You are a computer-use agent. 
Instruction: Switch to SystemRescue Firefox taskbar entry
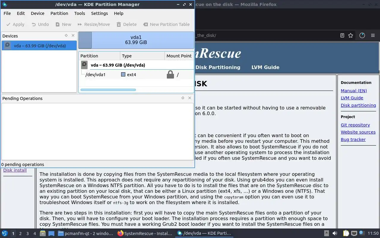pos(145,233)
